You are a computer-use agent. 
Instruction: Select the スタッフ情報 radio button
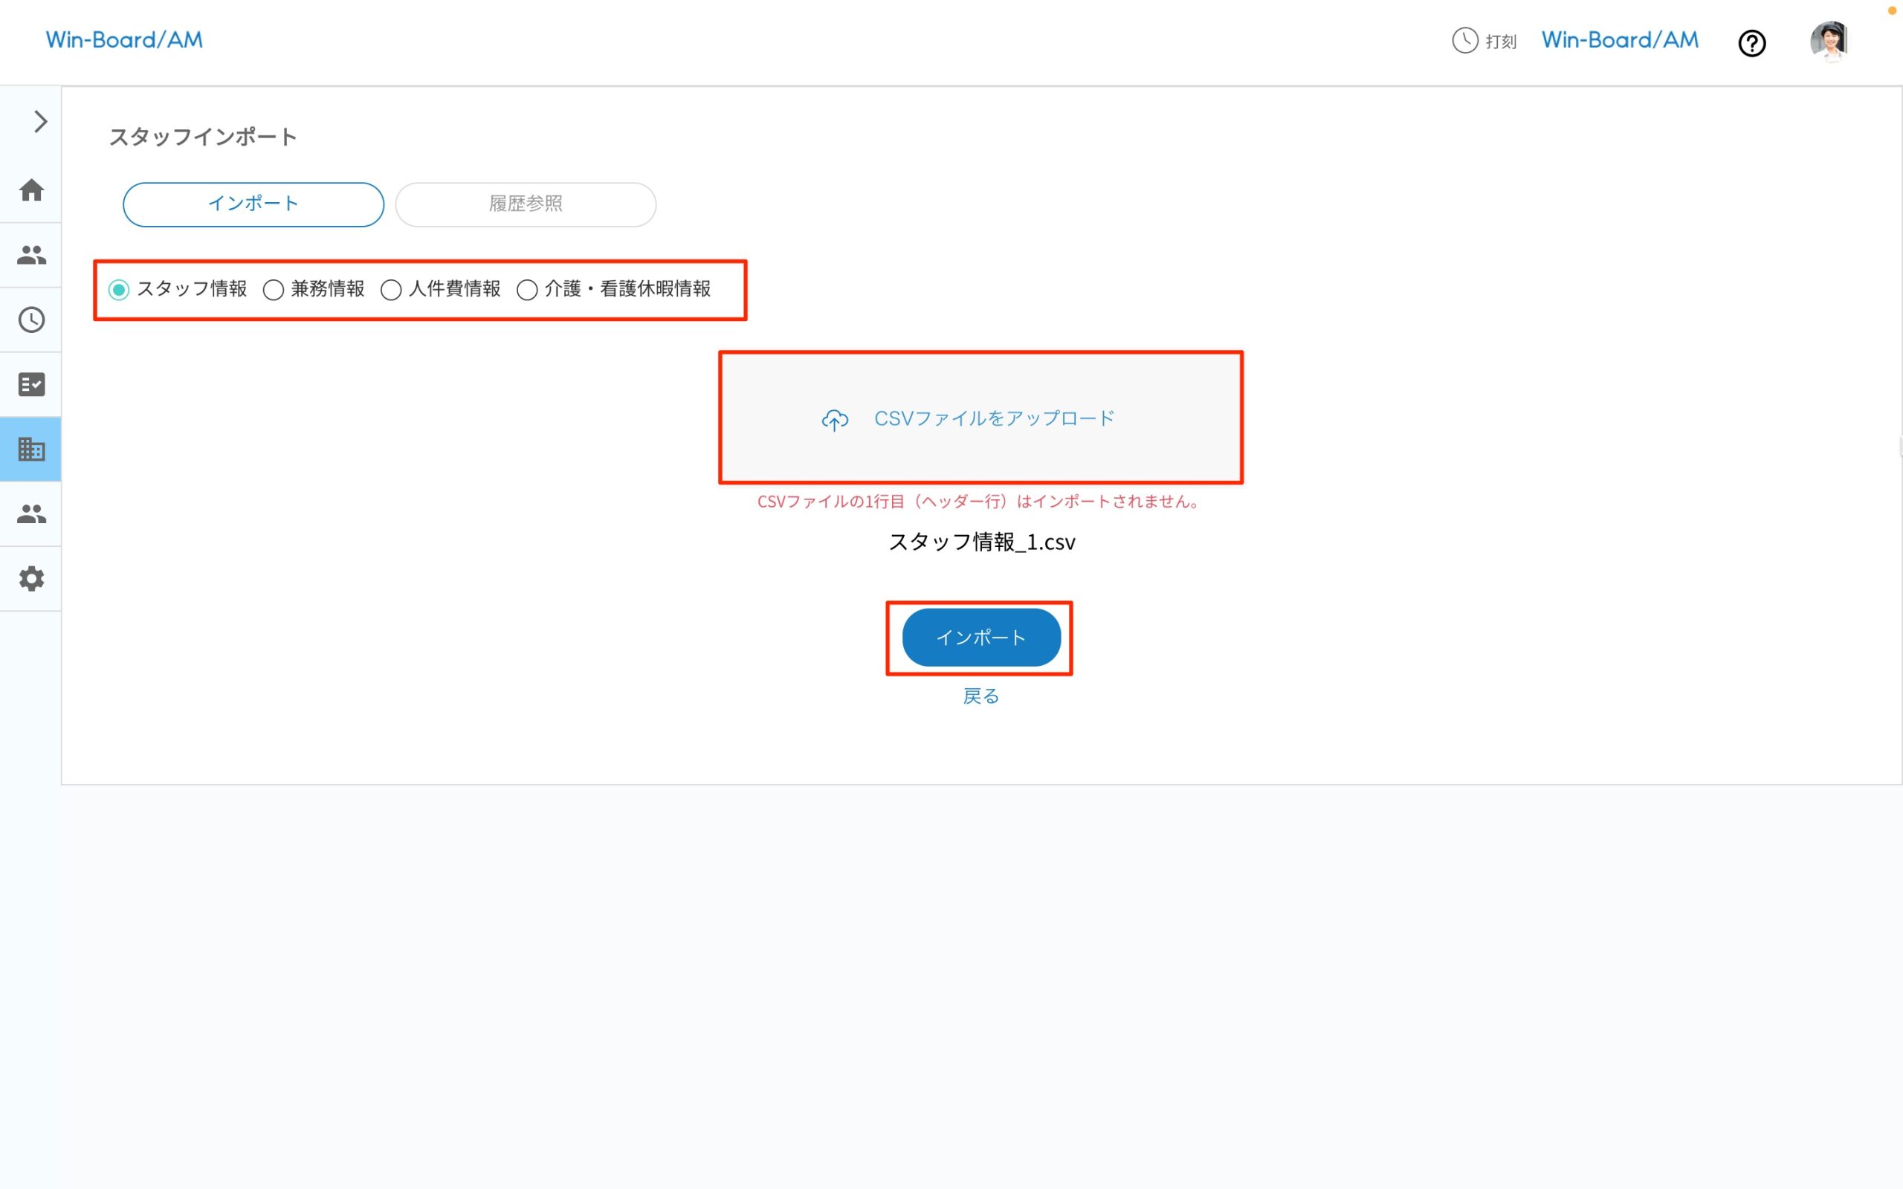pos(119,289)
